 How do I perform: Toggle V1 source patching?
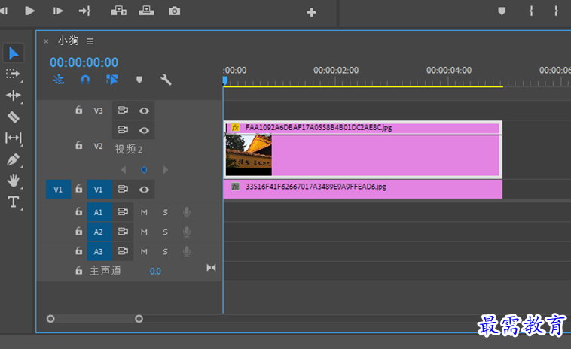[x=58, y=189]
